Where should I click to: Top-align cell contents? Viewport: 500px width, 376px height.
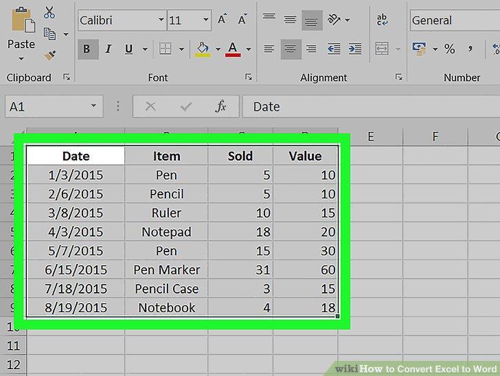(x=269, y=17)
